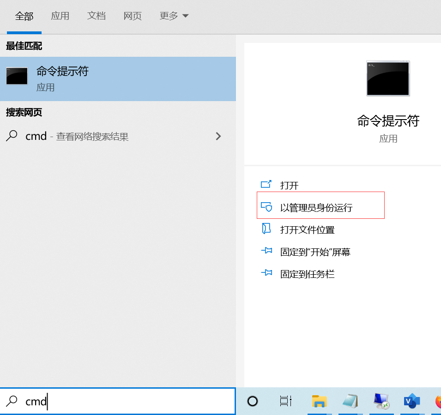The image size is (441, 415).
Task: Click the cmd web search result text
Action: (x=77, y=136)
